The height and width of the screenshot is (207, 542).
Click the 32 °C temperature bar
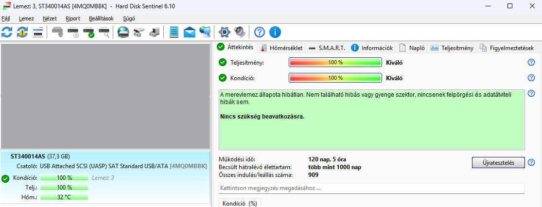[64, 197]
